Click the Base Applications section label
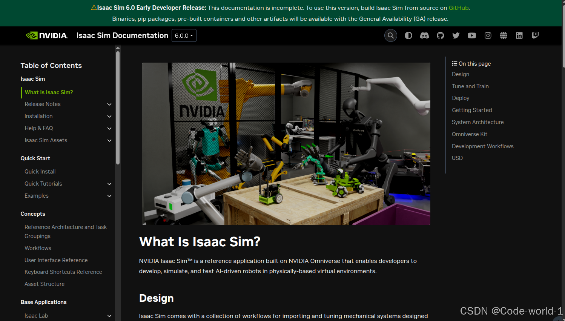Screen dimensions: 565x321 tap(43, 302)
